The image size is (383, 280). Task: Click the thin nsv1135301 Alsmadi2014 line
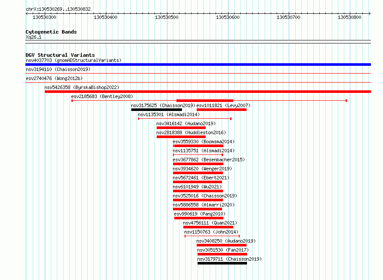pos(185,119)
